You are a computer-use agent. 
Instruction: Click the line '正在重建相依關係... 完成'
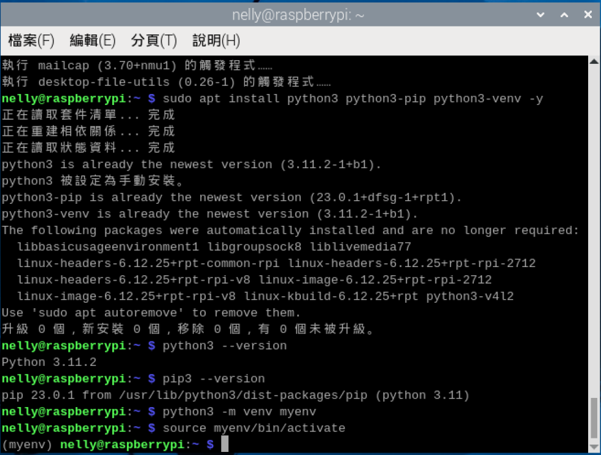(88, 131)
